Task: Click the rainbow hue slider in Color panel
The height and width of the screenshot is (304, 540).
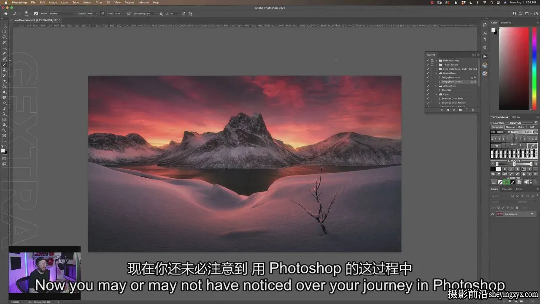Action: tap(534, 68)
